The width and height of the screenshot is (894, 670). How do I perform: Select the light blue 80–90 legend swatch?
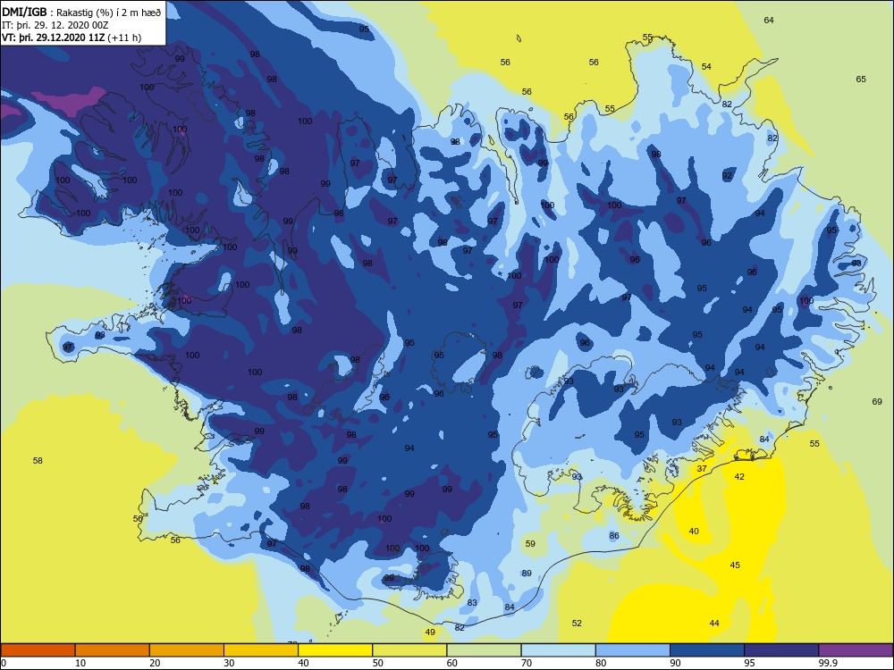633,650
